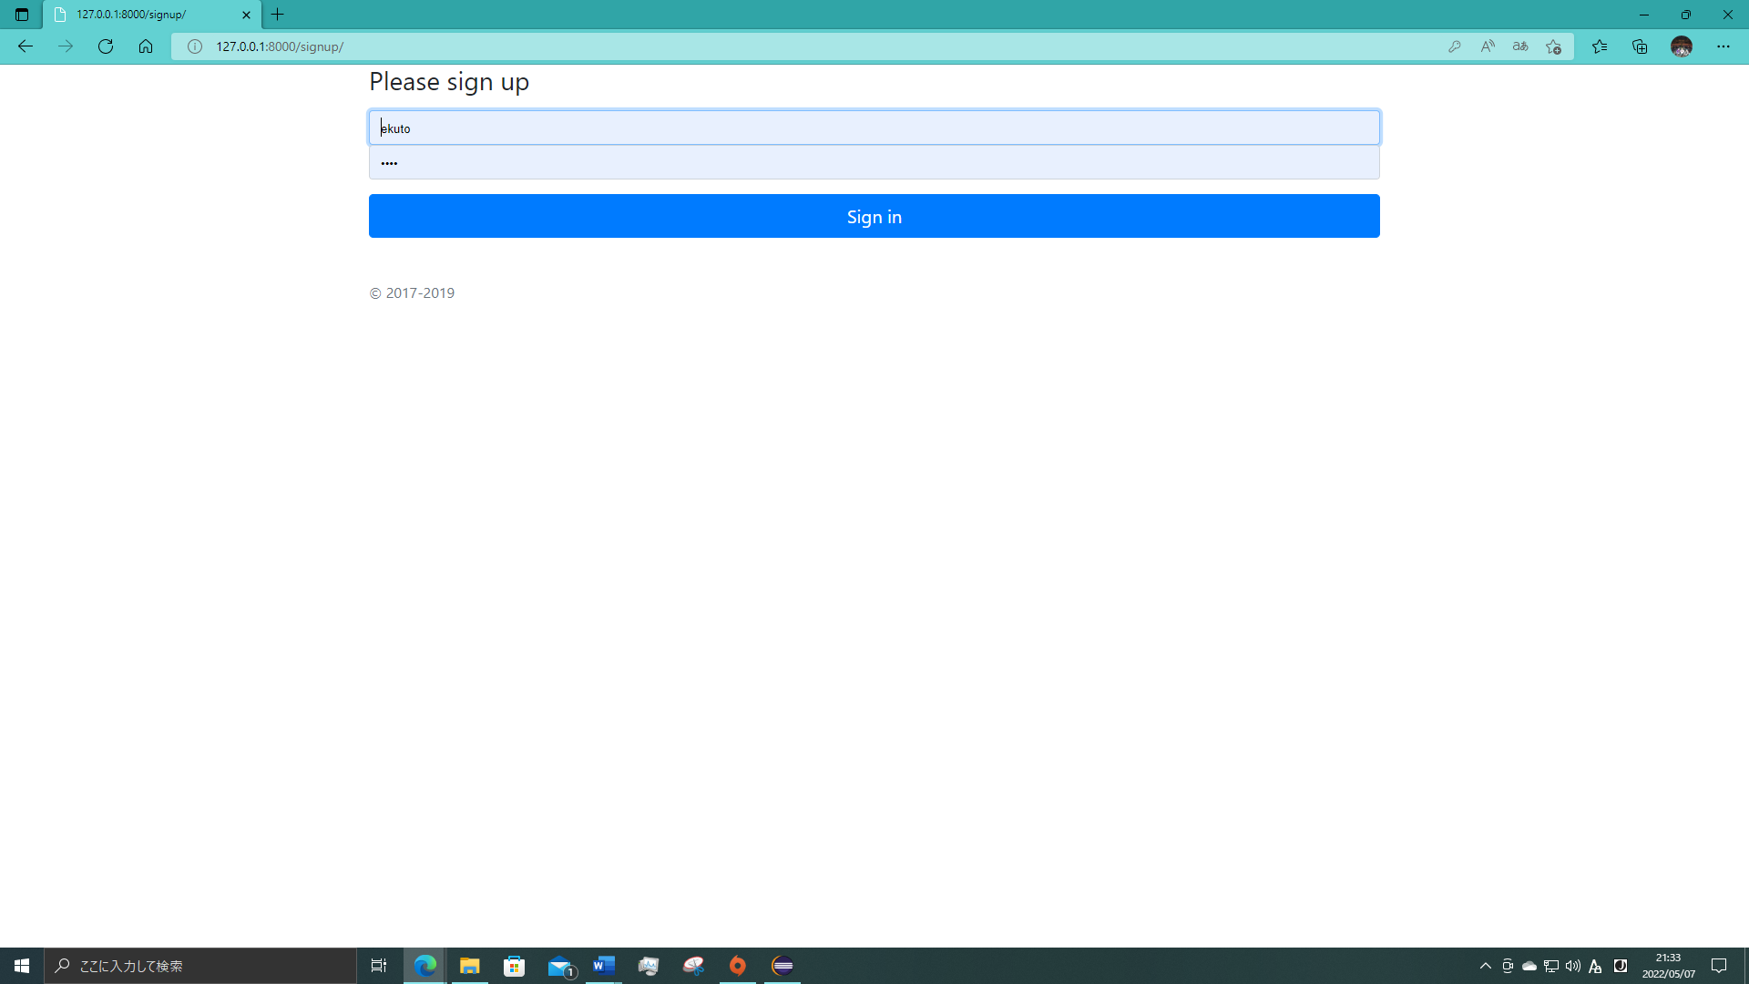The image size is (1749, 984).
Task: Open Settings and more menu
Action: pyautogui.click(x=1723, y=46)
